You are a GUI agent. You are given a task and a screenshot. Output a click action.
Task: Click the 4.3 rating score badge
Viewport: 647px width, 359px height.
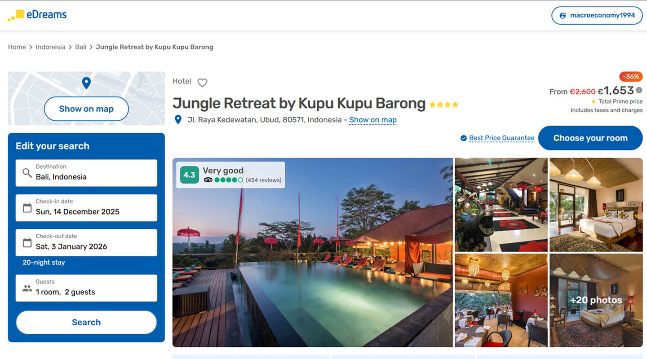point(190,175)
